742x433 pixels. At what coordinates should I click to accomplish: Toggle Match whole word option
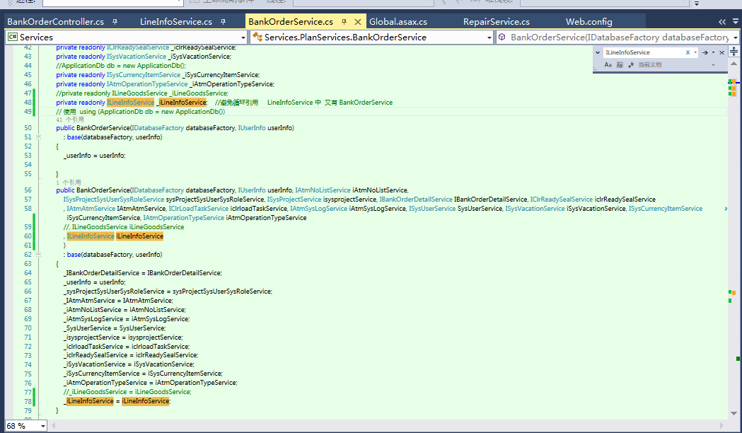[620, 64]
